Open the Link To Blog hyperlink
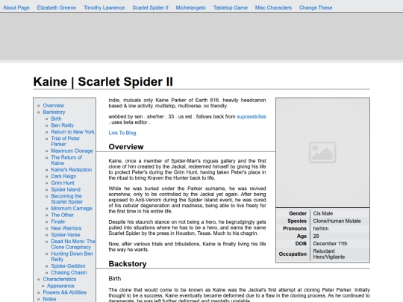The image size is (403, 302). [x=123, y=133]
